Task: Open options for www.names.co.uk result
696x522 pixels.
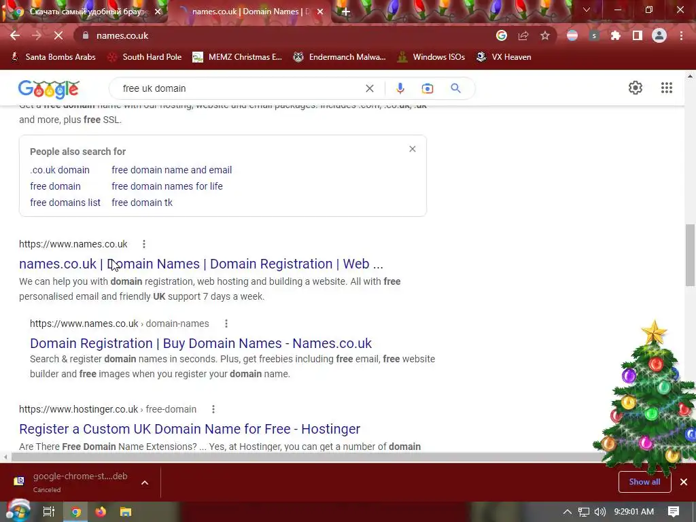Action: [x=144, y=244]
